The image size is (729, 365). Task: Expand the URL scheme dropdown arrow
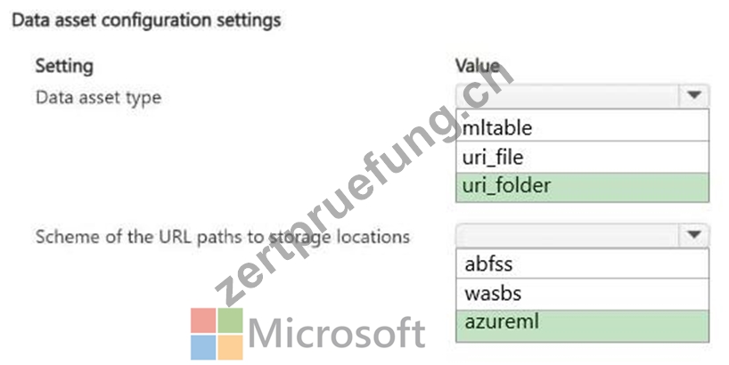coord(694,235)
